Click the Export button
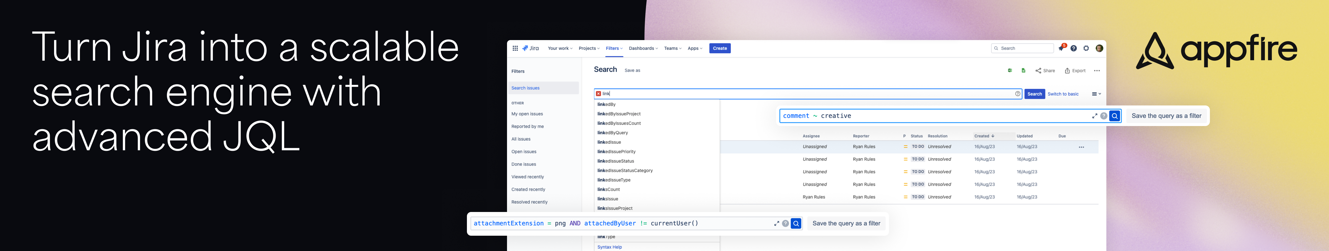Viewport: 1329px width, 251px height. 1075,71
